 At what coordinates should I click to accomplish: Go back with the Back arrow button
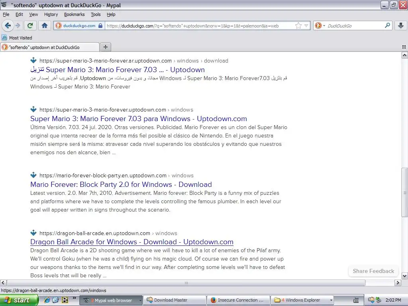point(8,25)
